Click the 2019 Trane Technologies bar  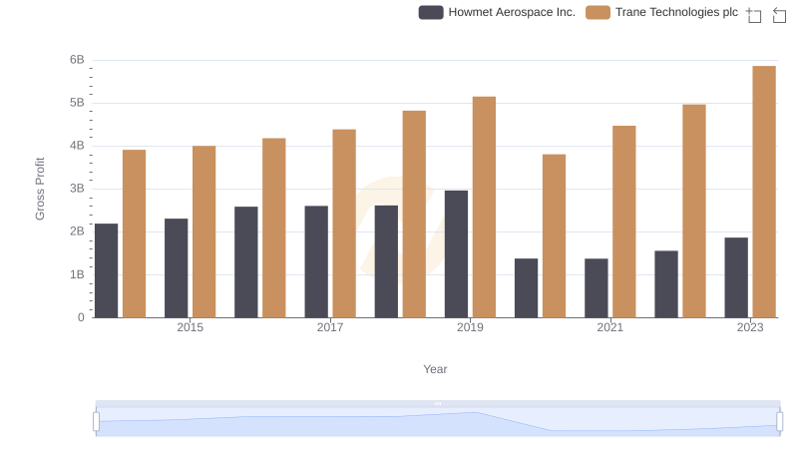tap(484, 208)
